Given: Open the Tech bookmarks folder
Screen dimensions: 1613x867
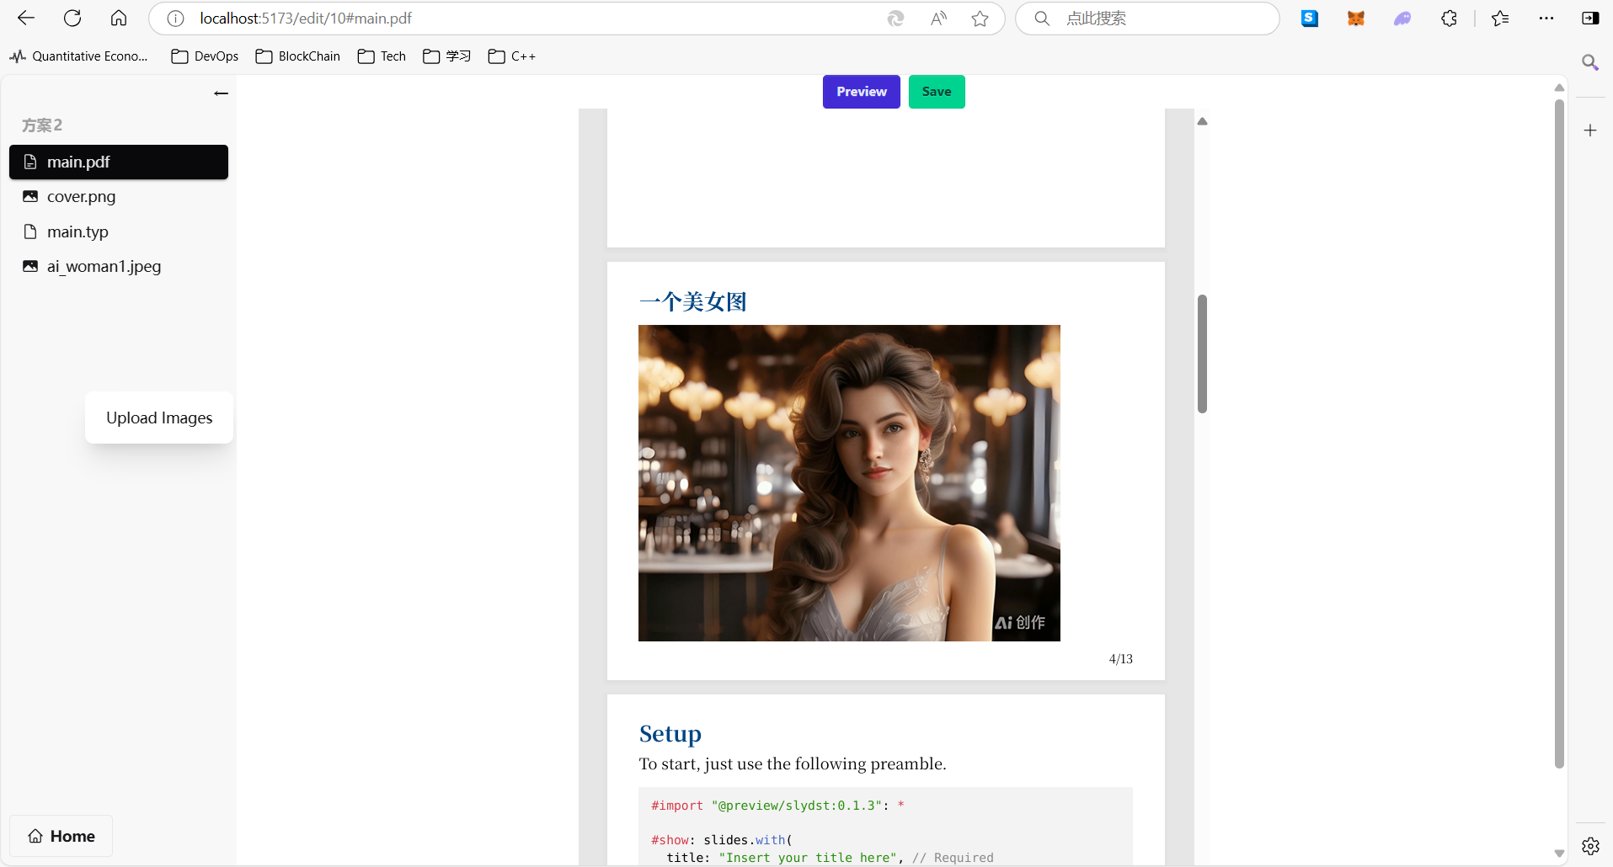Looking at the screenshot, I should 382,56.
